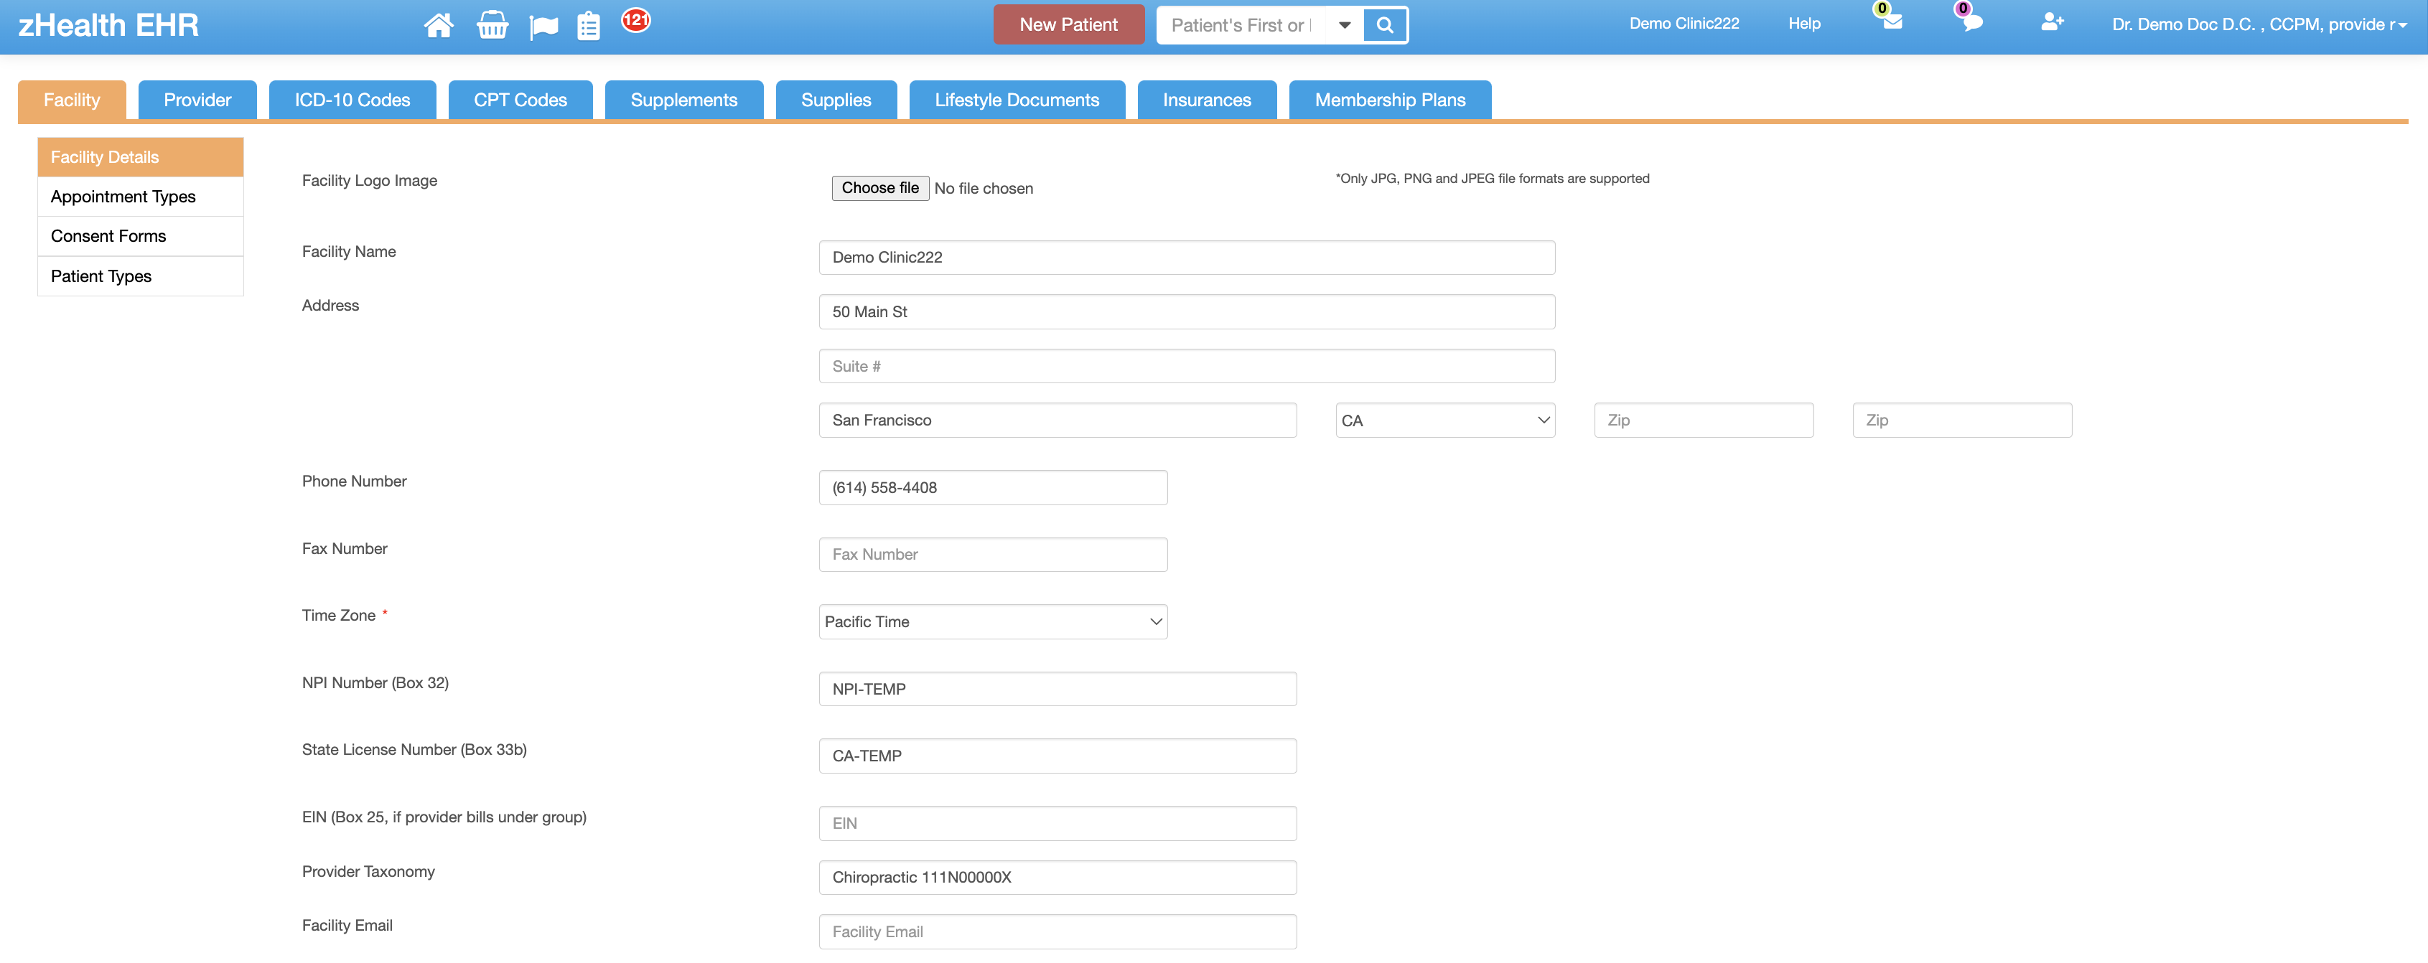
Task: Click the Facility Email field
Action: pyautogui.click(x=1057, y=932)
